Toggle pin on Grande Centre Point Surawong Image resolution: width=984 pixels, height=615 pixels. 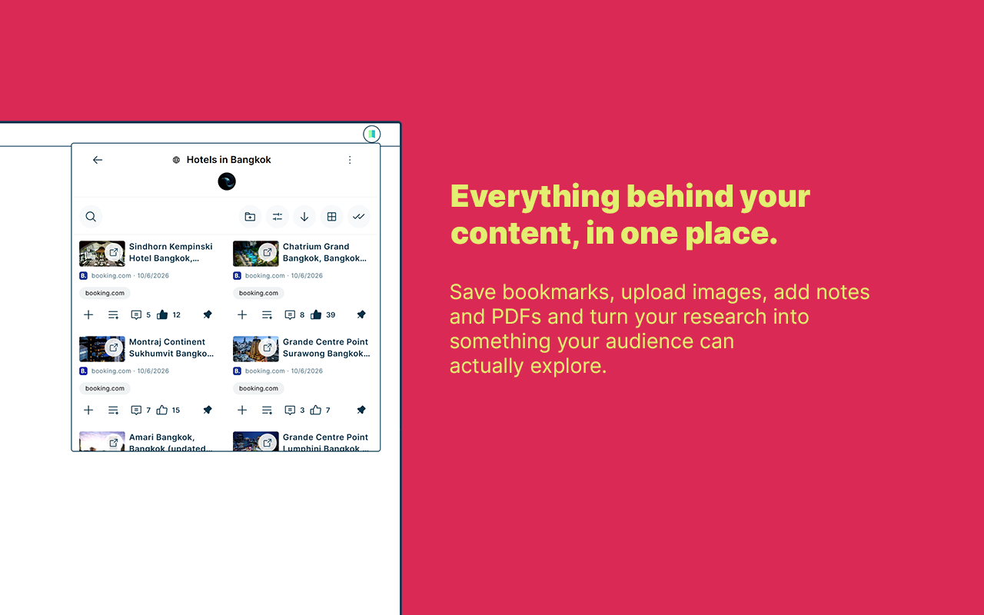[x=361, y=410]
